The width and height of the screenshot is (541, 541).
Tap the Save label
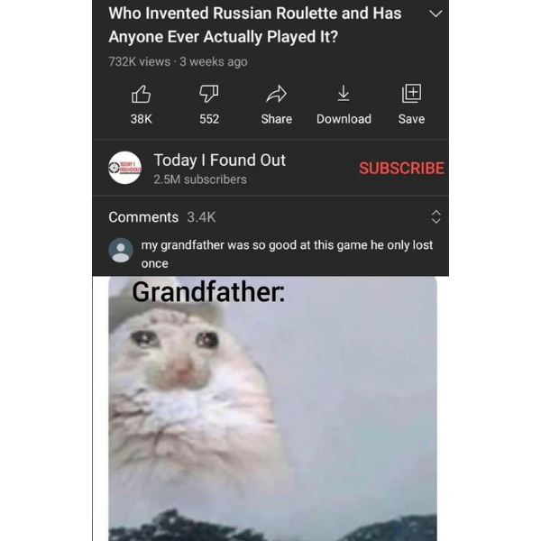point(412,119)
